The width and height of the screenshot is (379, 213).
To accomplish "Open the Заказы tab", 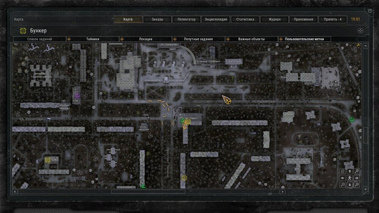I will (157, 19).
